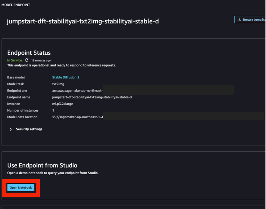Click the endpoint operational description sentence
The width and height of the screenshot is (266, 209).
coord(61,65)
